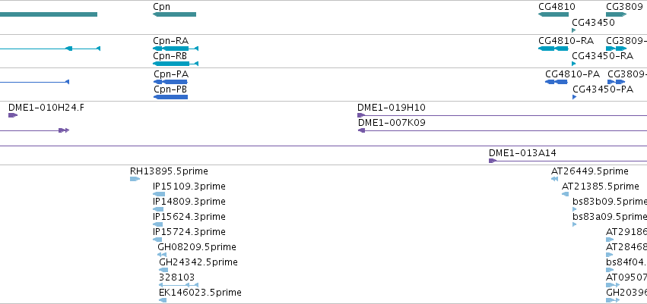Click the CG43450-RA transcript arrow
This screenshot has height=304, width=647.
(573, 64)
